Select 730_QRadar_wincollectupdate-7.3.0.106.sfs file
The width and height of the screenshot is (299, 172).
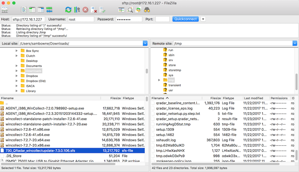[x=73, y=151]
